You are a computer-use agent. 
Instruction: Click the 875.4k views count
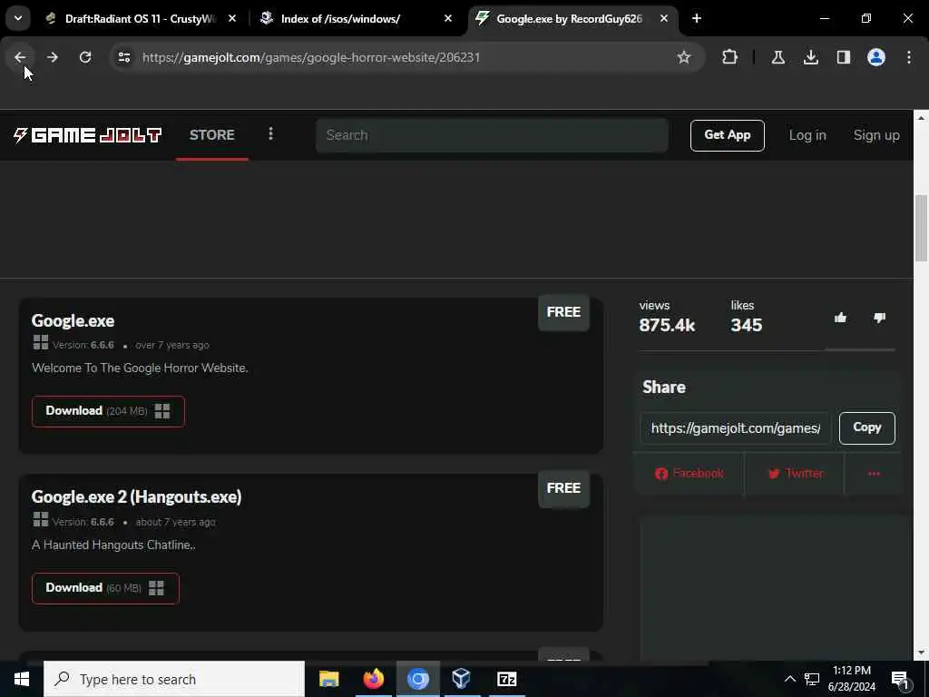tap(667, 325)
